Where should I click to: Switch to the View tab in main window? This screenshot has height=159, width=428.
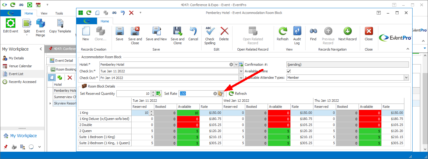[44, 13]
